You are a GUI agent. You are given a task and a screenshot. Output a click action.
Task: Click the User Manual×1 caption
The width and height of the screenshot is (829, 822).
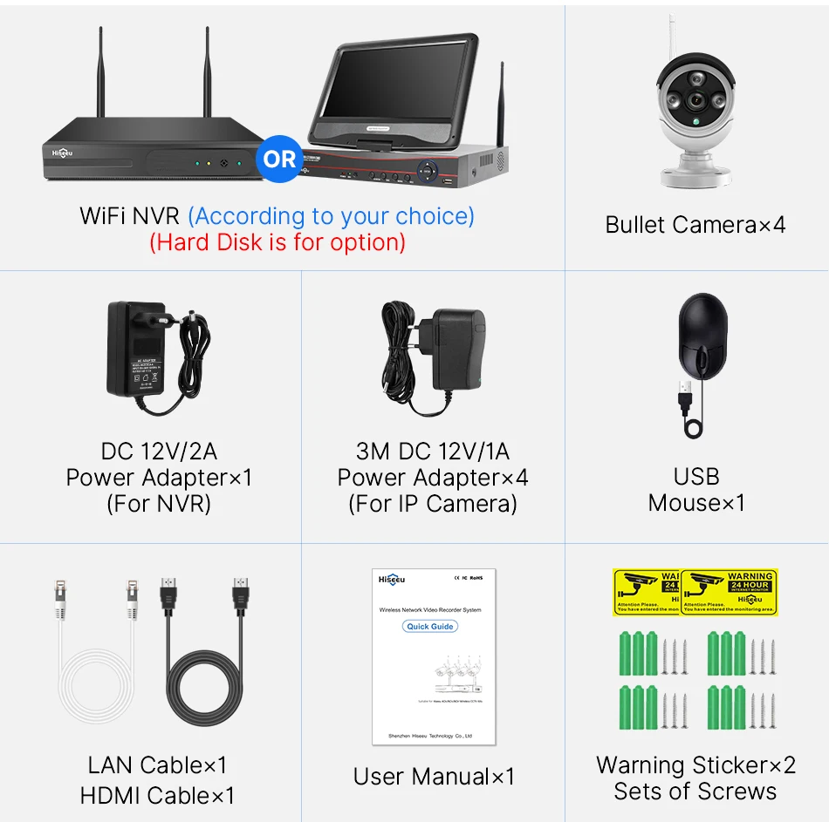pyautogui.click(x=434, y=777)
